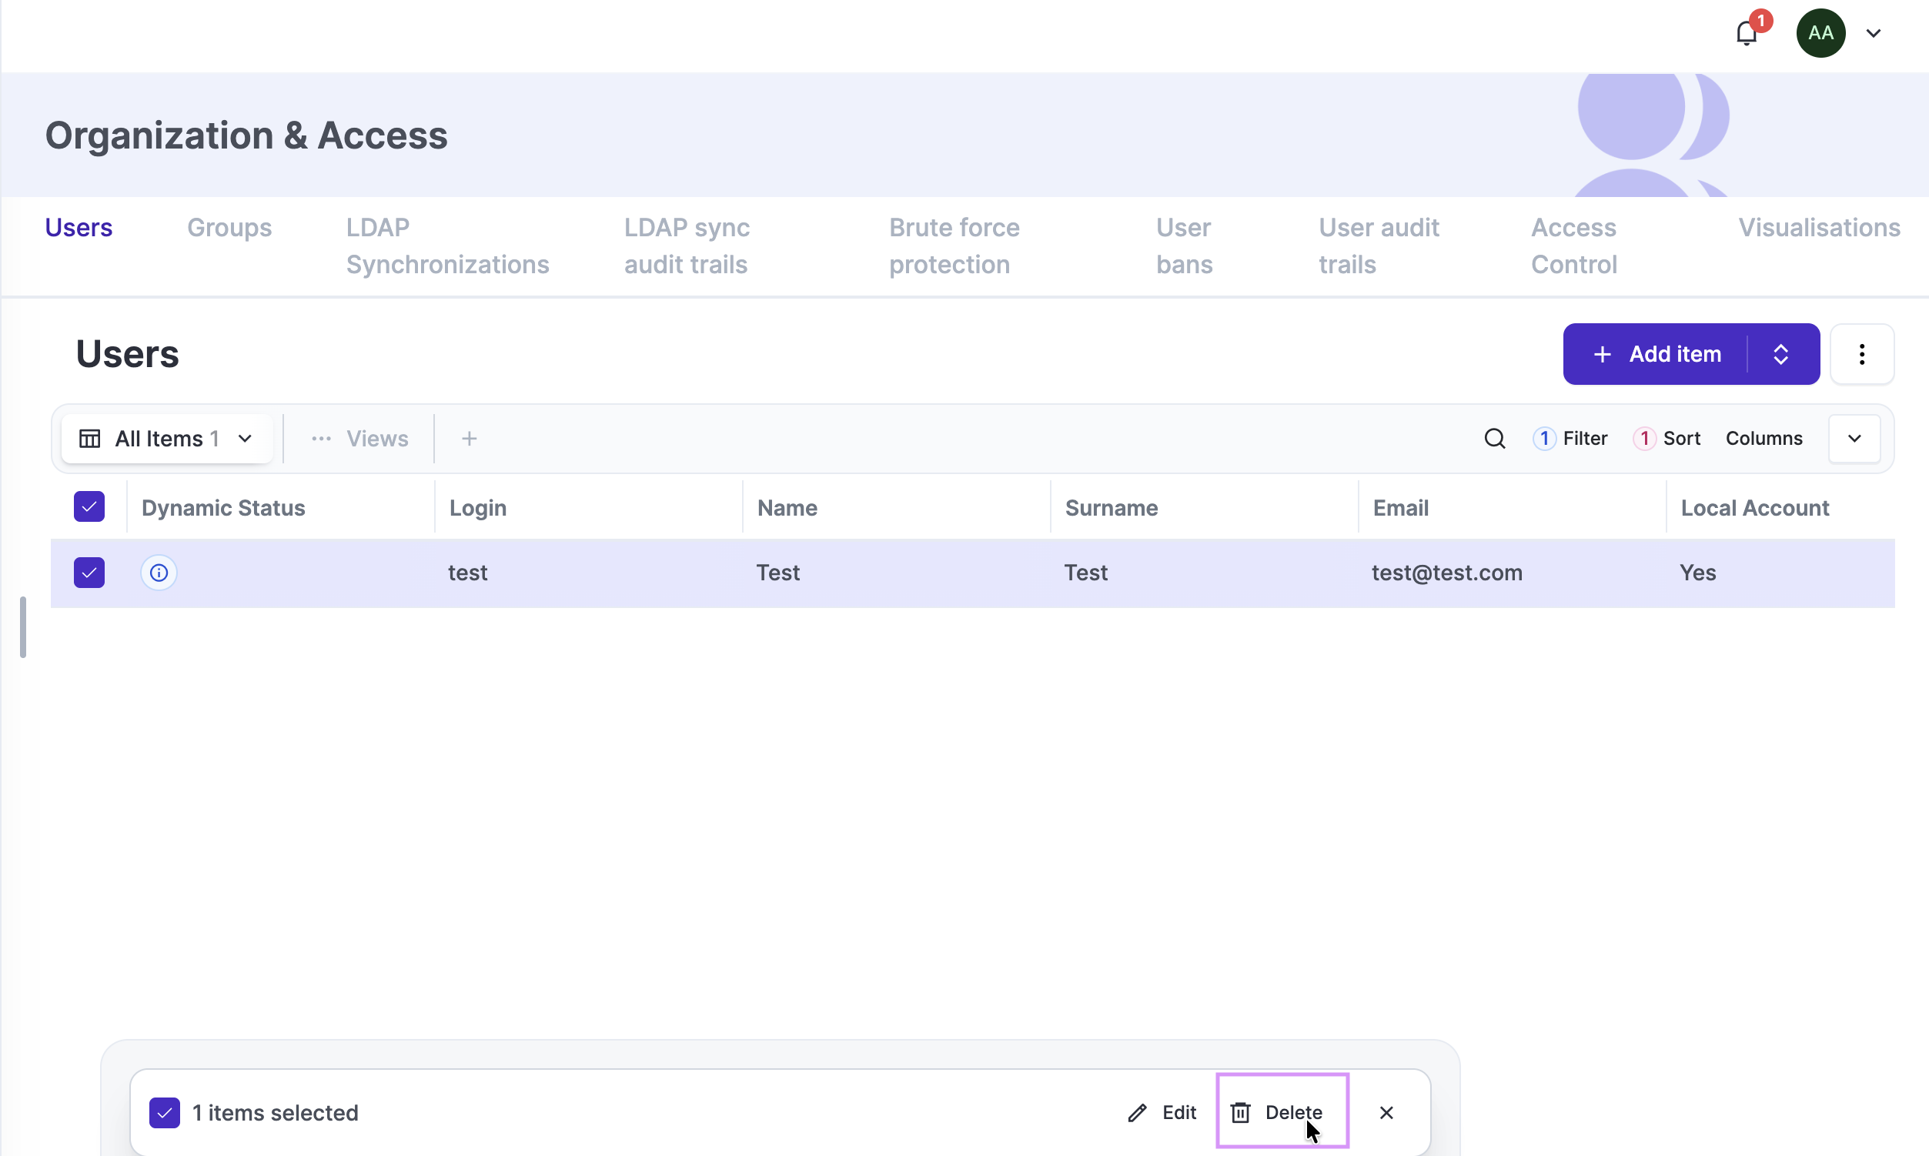The width and height of the screenshot is (1929, 1156).
Task: Click the X to dismiss selection bar
Action: point(1386,1112)
